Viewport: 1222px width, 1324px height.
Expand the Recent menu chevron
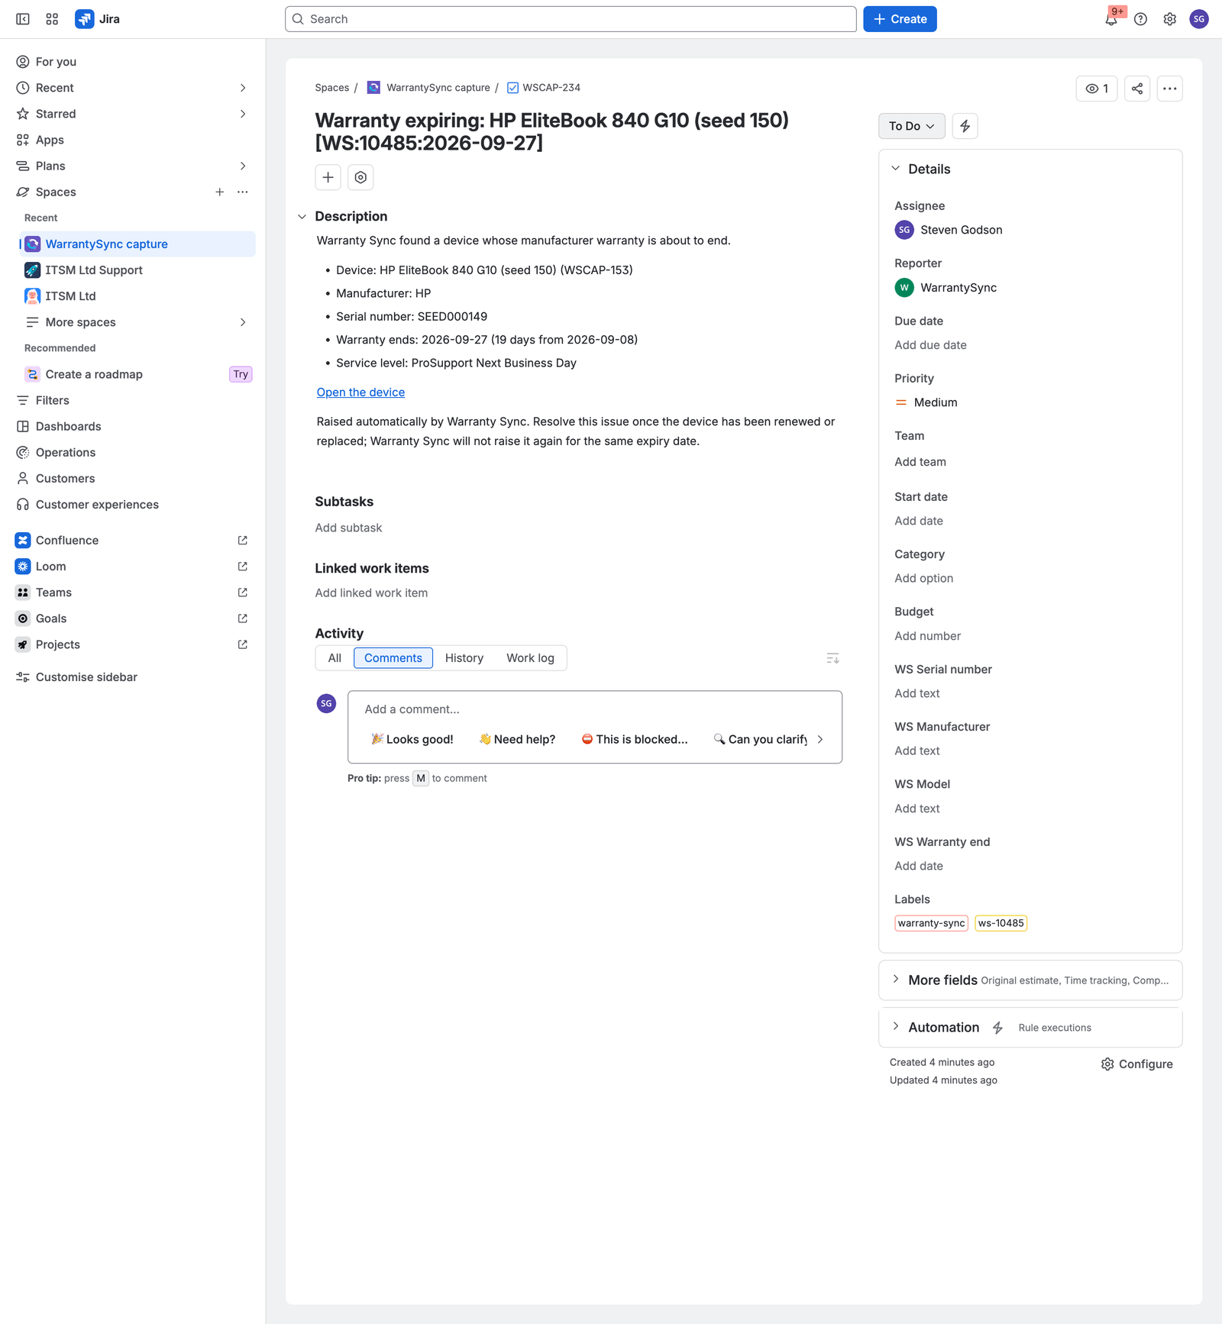(243, 88)
